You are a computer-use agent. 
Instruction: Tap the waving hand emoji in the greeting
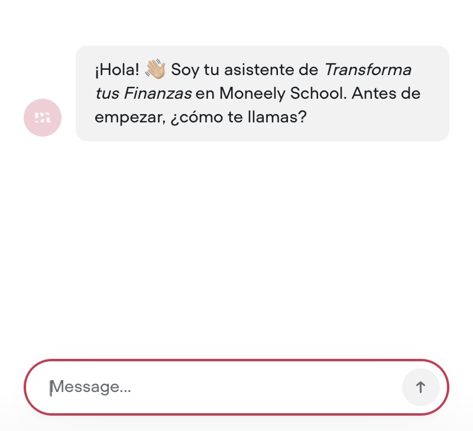154,69
